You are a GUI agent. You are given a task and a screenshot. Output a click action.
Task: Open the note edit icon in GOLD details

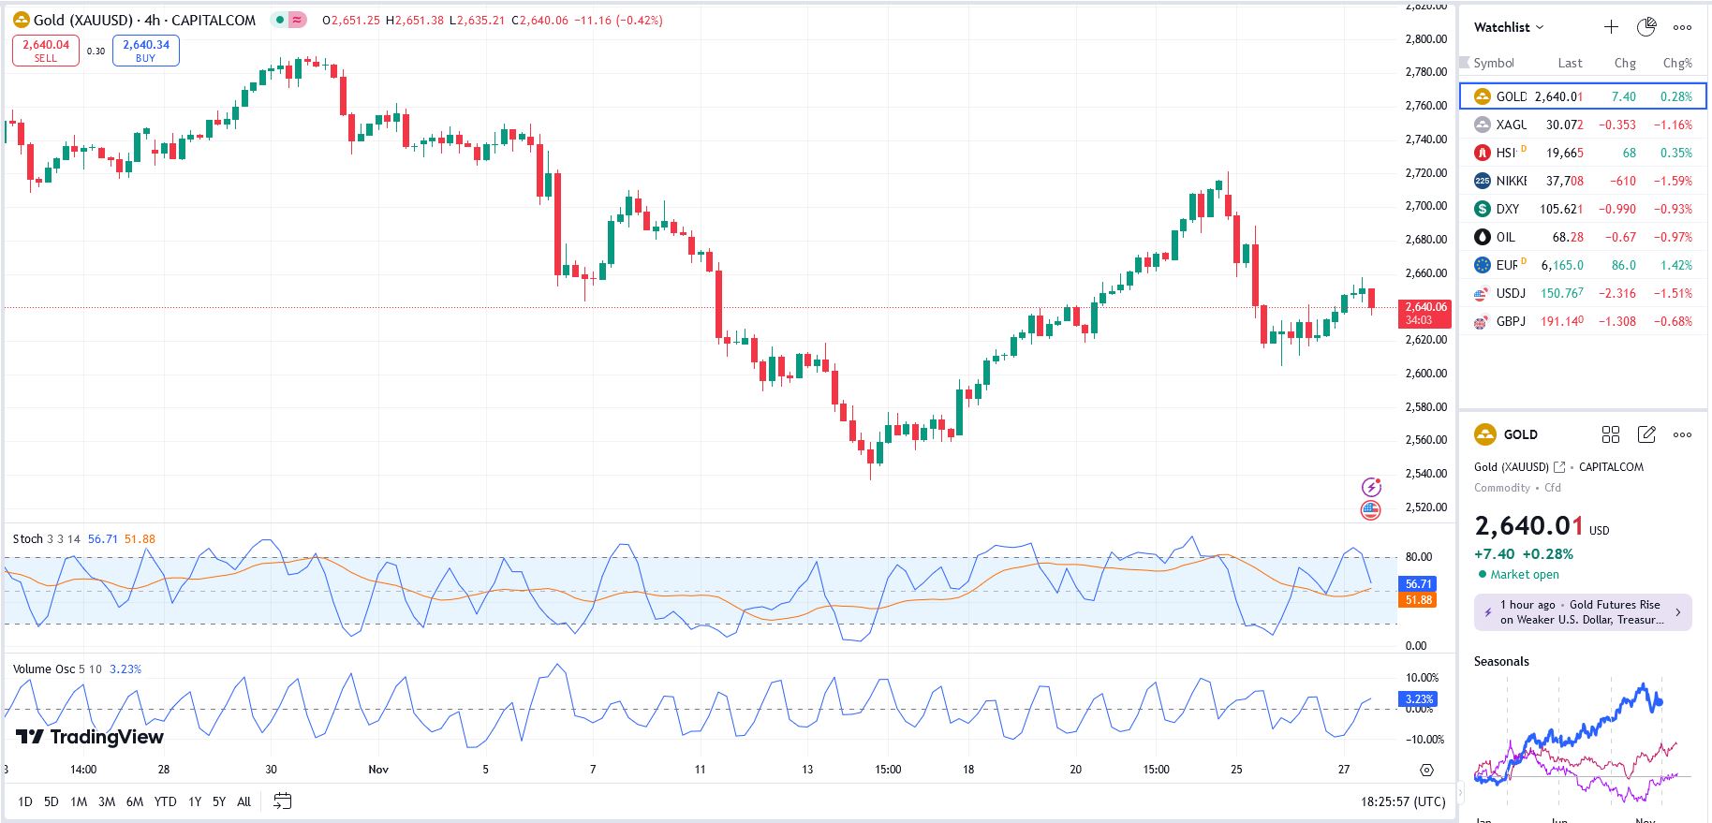[1646, 434]
